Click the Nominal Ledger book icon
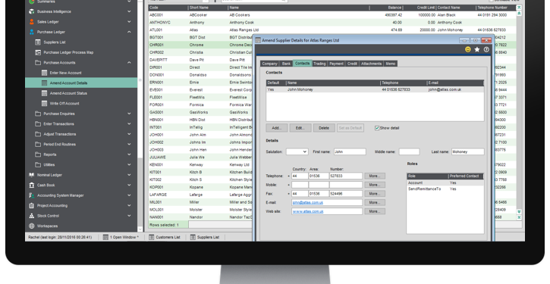This screenshot has height=284, width=550. coord(32,175)
